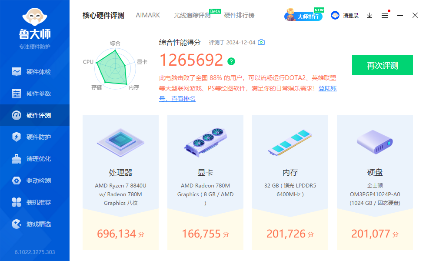Click the green question mark help icon

(x=231, y=61)
